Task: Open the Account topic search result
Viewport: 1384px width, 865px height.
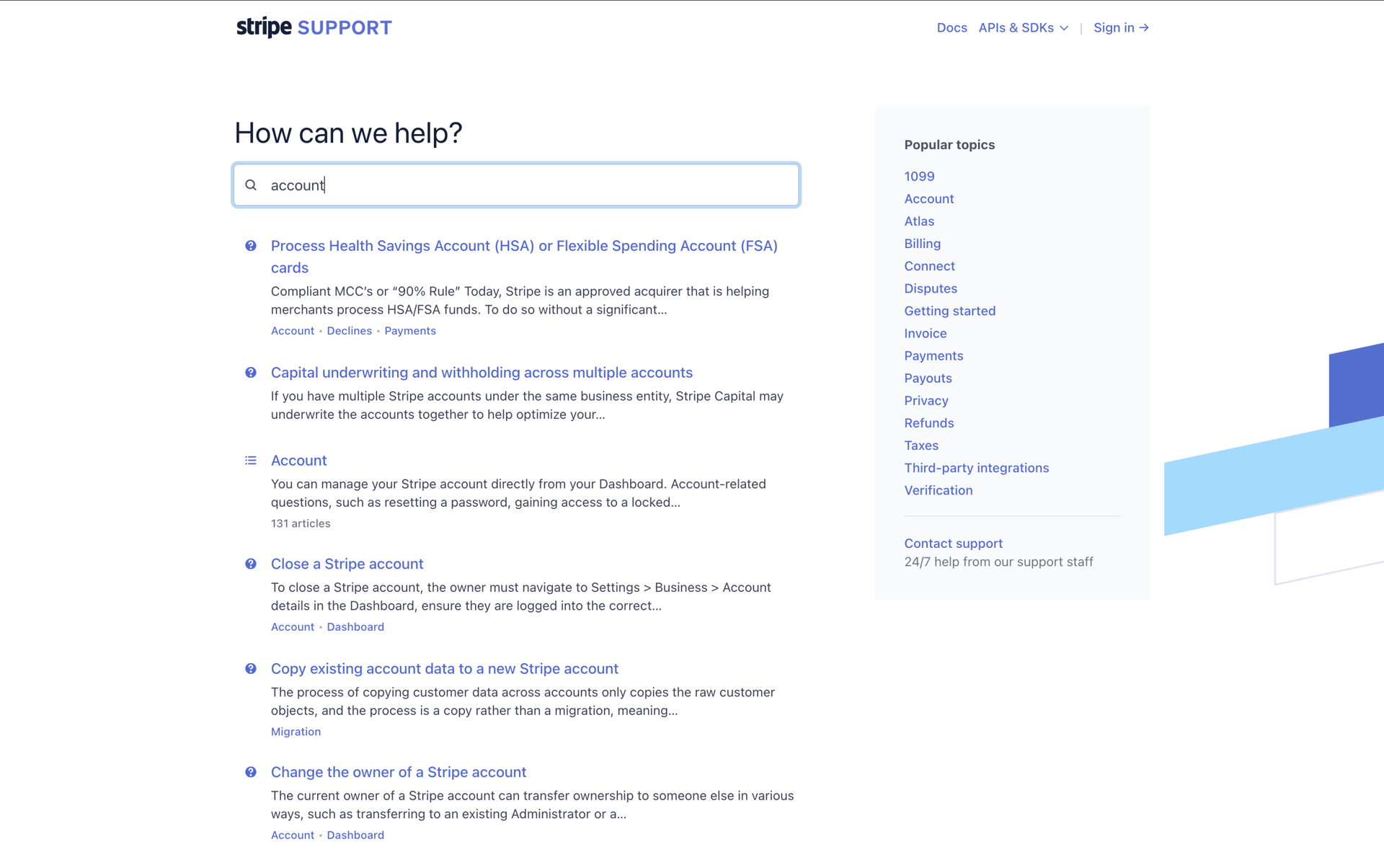Action: 298,461
